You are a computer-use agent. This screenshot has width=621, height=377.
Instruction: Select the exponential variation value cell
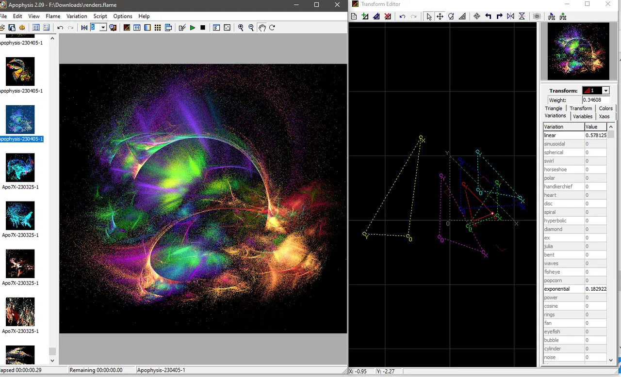[x=595, y=289]
